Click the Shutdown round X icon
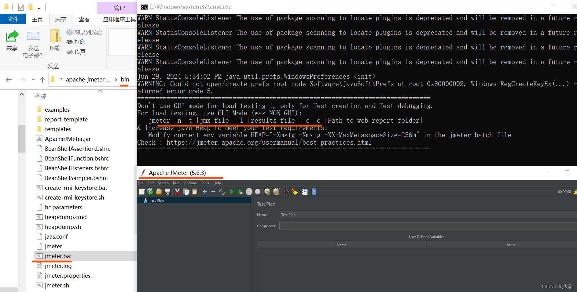577x292 pixels. [x=258, y=192]
